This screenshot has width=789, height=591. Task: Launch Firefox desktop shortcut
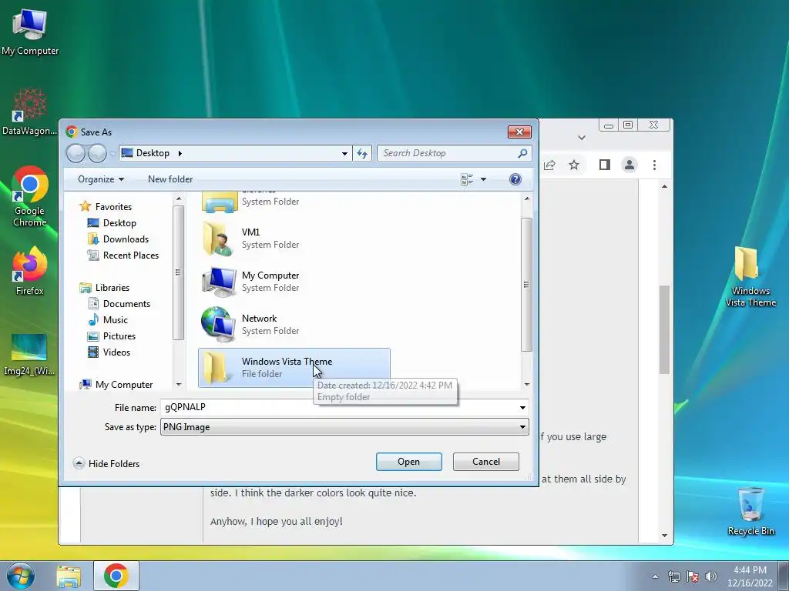(x=30, y=270)
